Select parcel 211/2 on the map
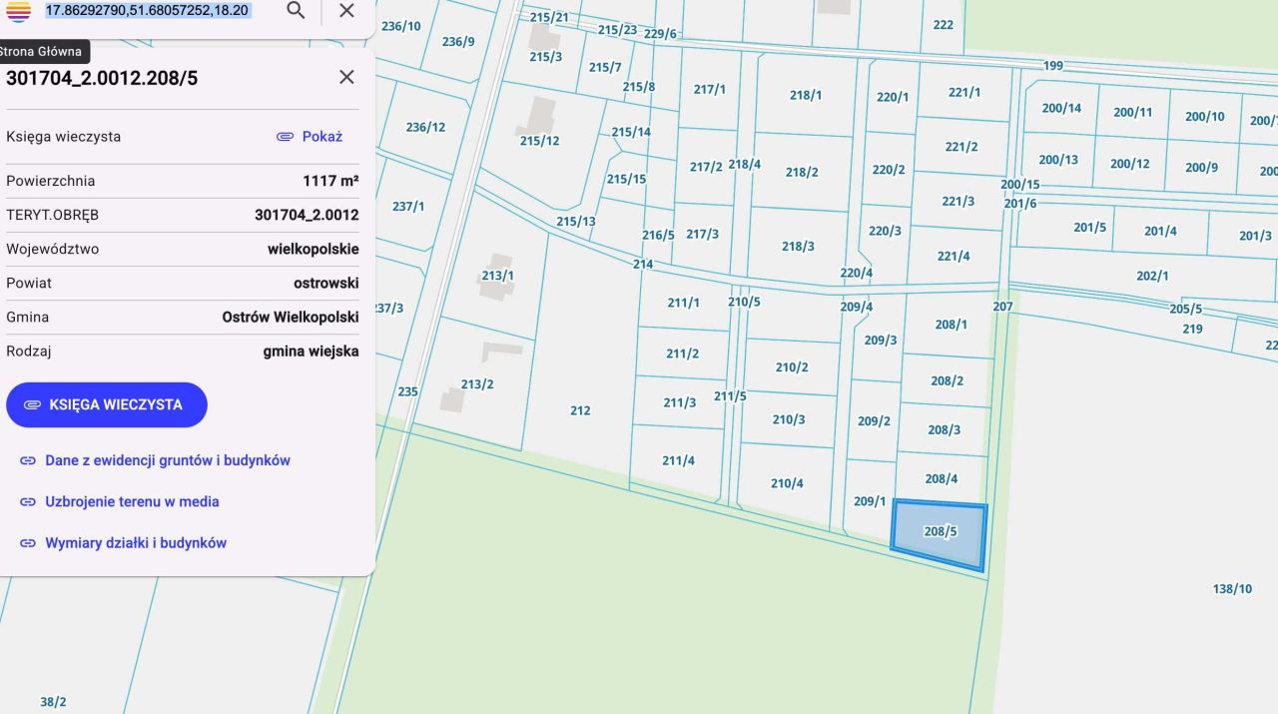 [682, 354]
